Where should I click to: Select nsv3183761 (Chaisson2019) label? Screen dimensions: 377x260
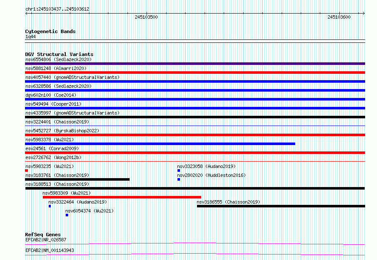(x=57, y=175)
